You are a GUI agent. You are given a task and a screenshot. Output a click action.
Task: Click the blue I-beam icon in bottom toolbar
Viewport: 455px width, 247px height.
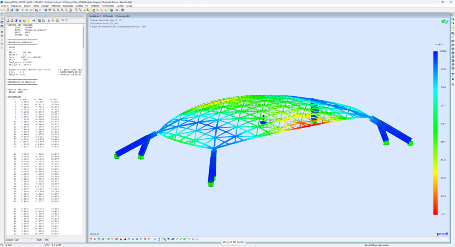tap(159, 239)
